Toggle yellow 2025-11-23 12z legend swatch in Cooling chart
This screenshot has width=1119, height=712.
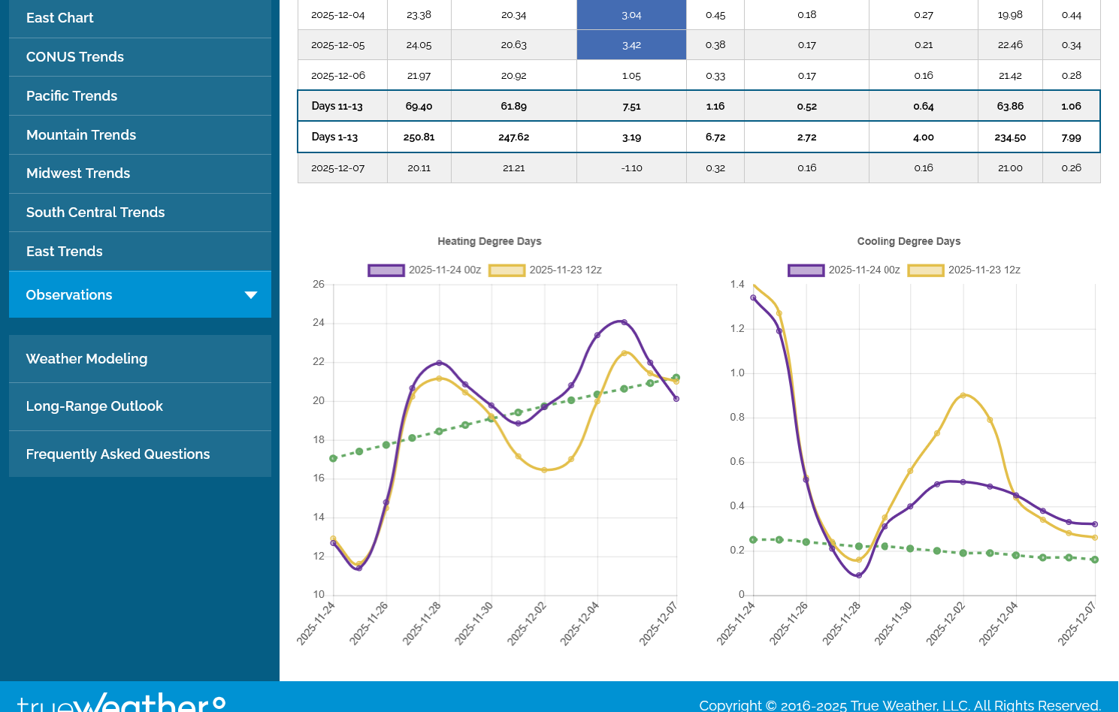[x=926, y=270]
